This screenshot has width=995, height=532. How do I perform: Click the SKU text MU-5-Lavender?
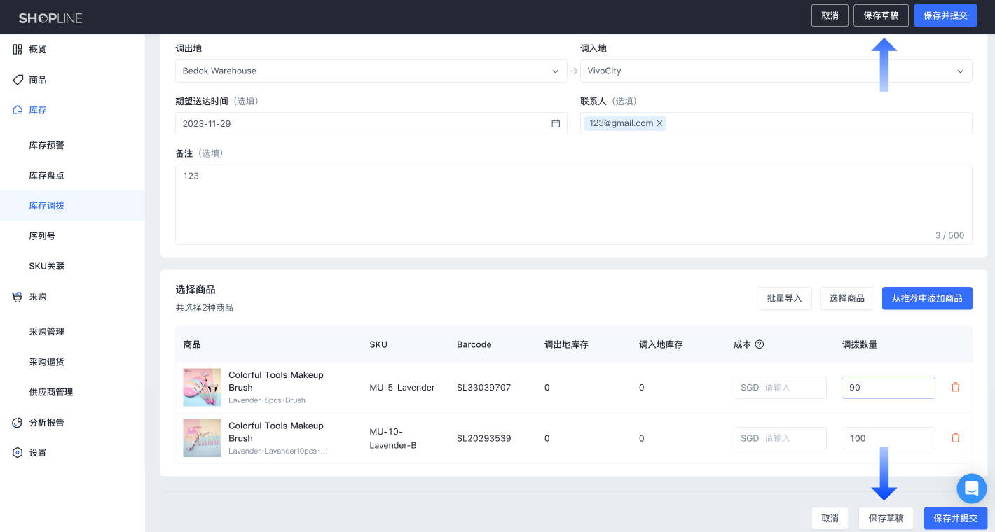(402, 387)
